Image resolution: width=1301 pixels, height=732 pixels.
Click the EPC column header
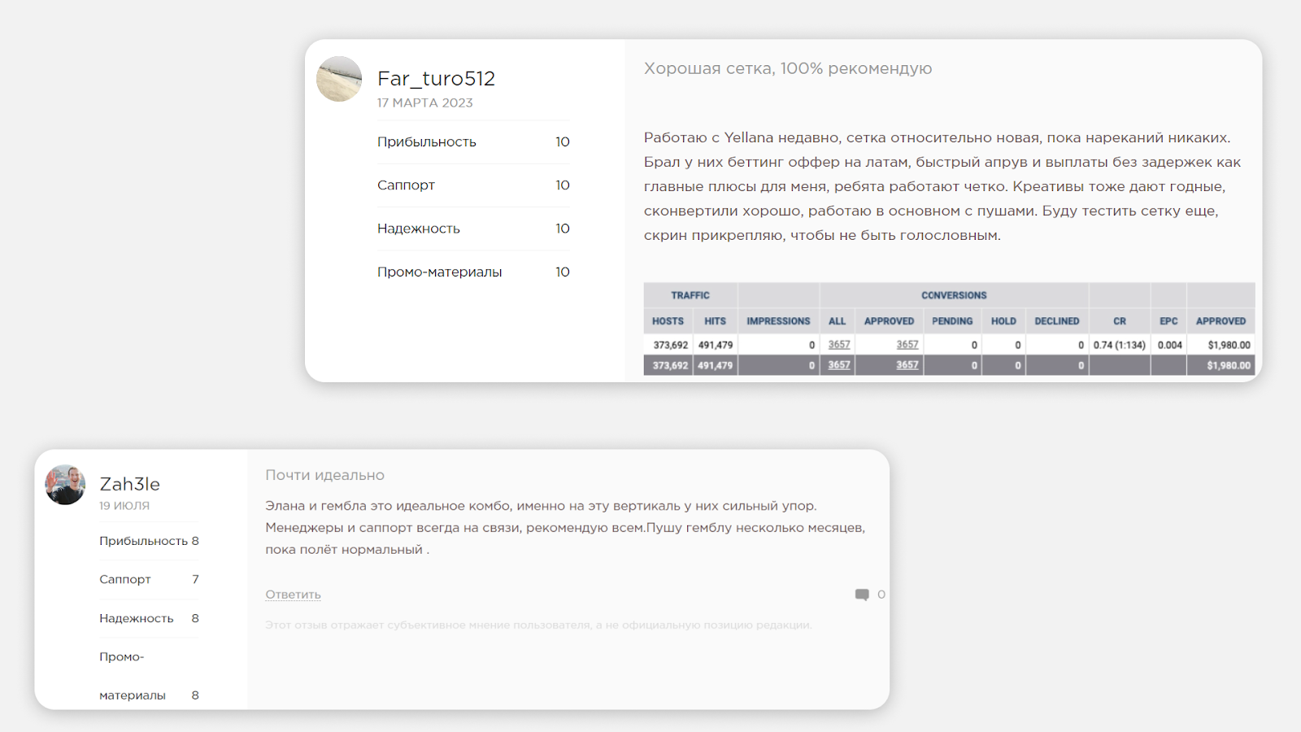(x=1168, y=321)
